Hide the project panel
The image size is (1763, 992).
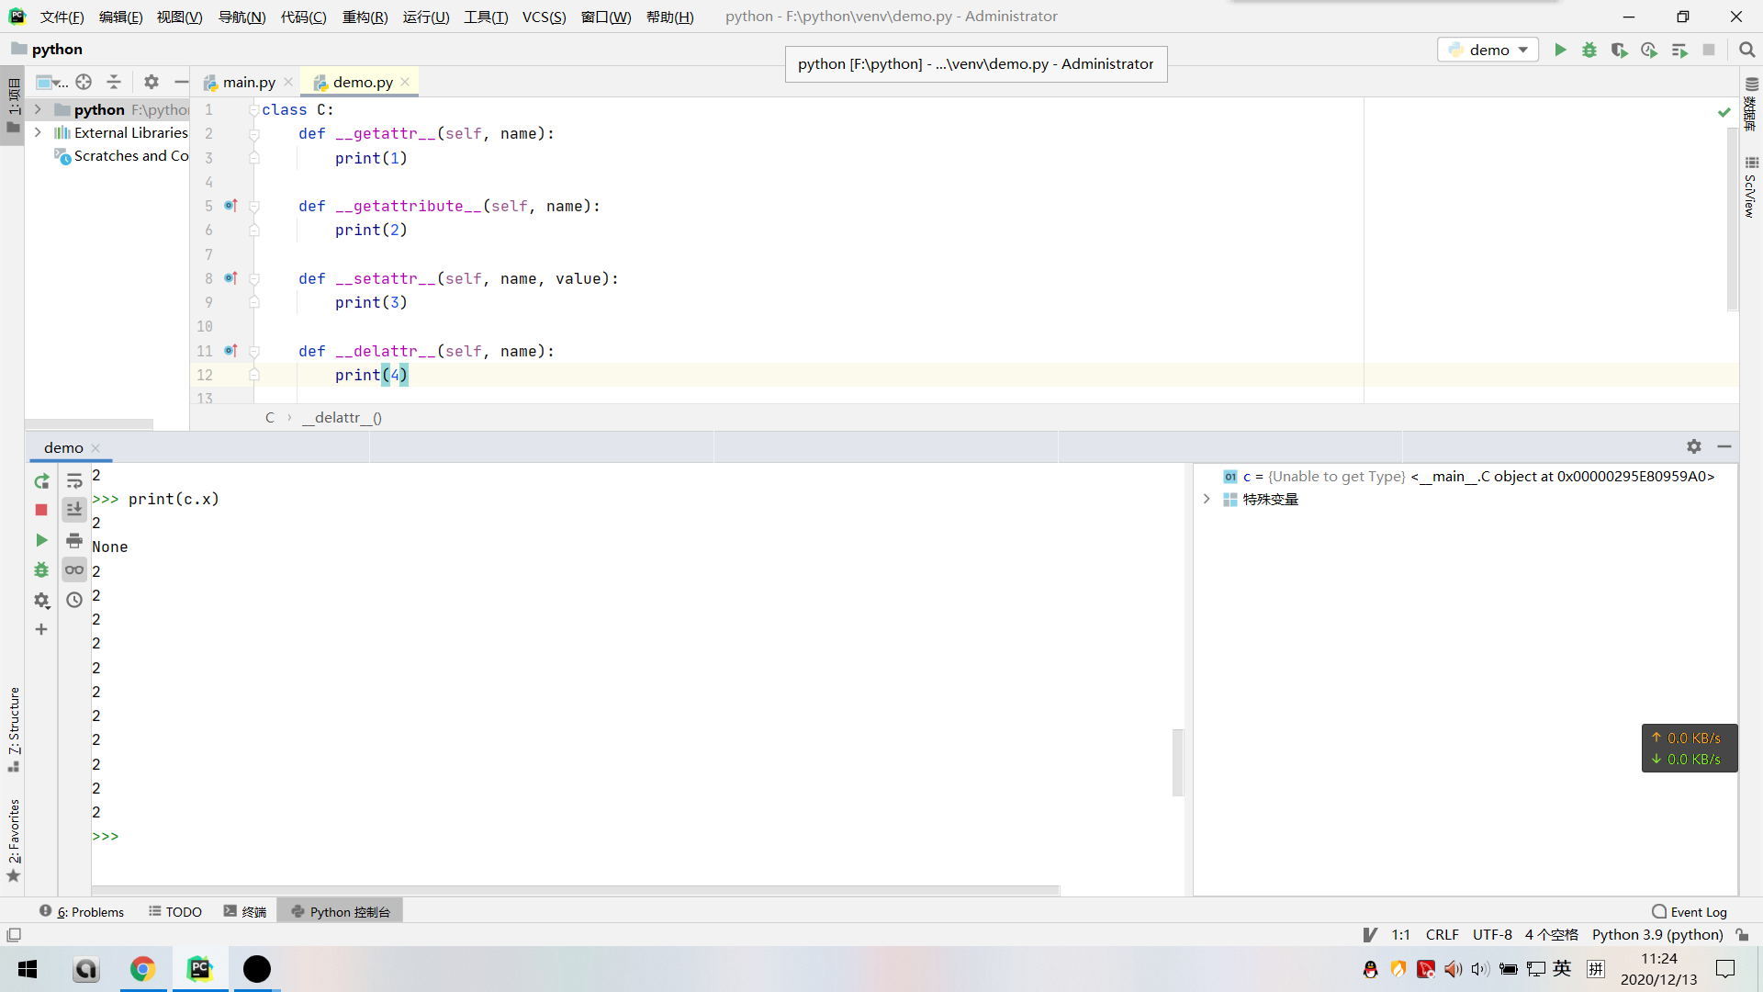tap(181, 82)
